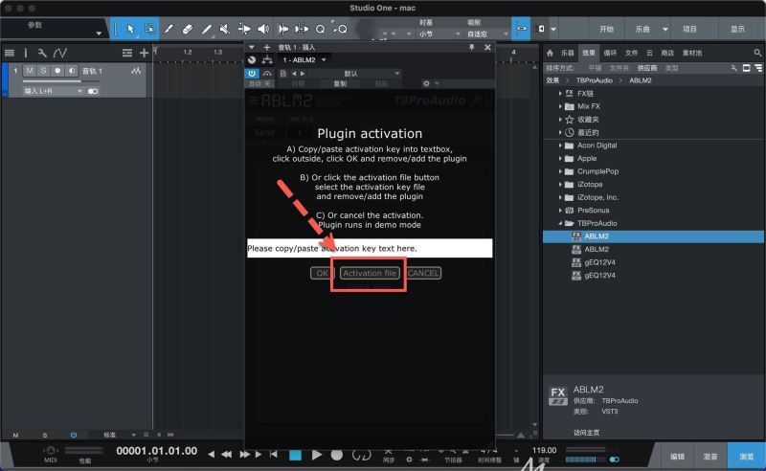Collapse the TBProAudio folder
This screenshot has height=471, width=766.
561,223
